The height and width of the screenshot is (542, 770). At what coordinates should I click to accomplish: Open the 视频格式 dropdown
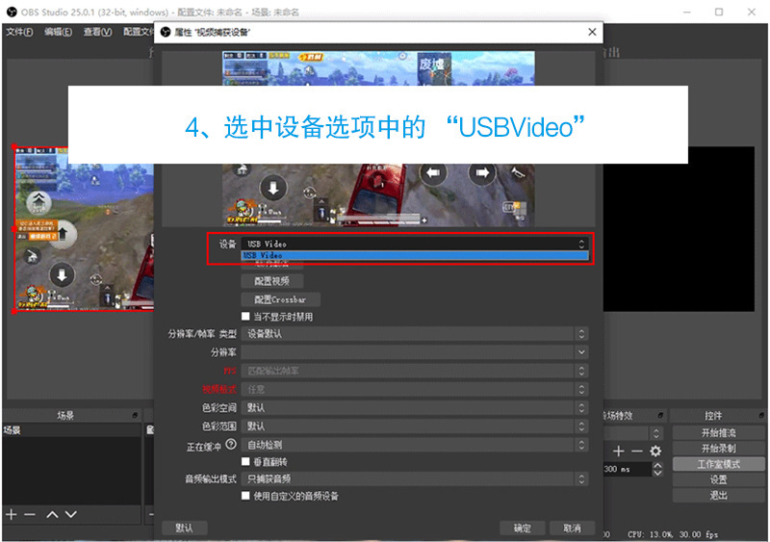point(415,390)
